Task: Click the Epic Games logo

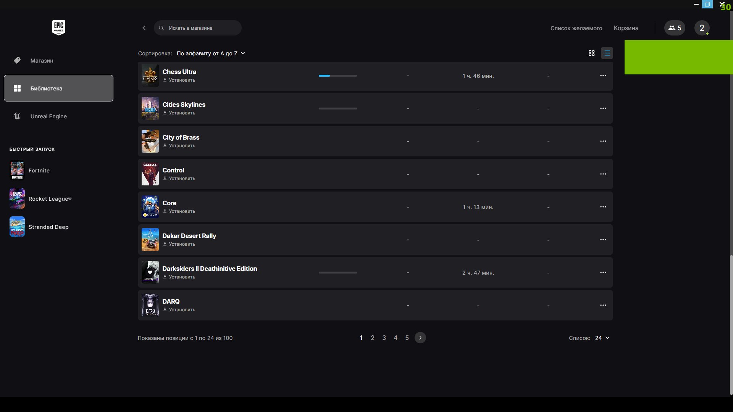Action: tap(58, 27)
